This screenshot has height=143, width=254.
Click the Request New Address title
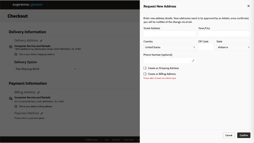pos(160,6)
